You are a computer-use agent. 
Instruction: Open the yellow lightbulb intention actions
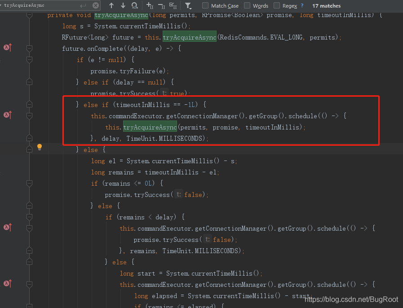pos(40,147)
